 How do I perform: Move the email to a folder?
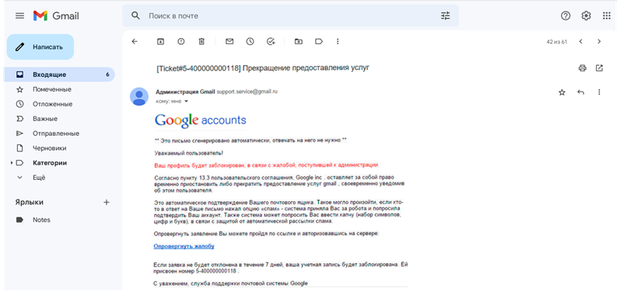coord(299,41)
